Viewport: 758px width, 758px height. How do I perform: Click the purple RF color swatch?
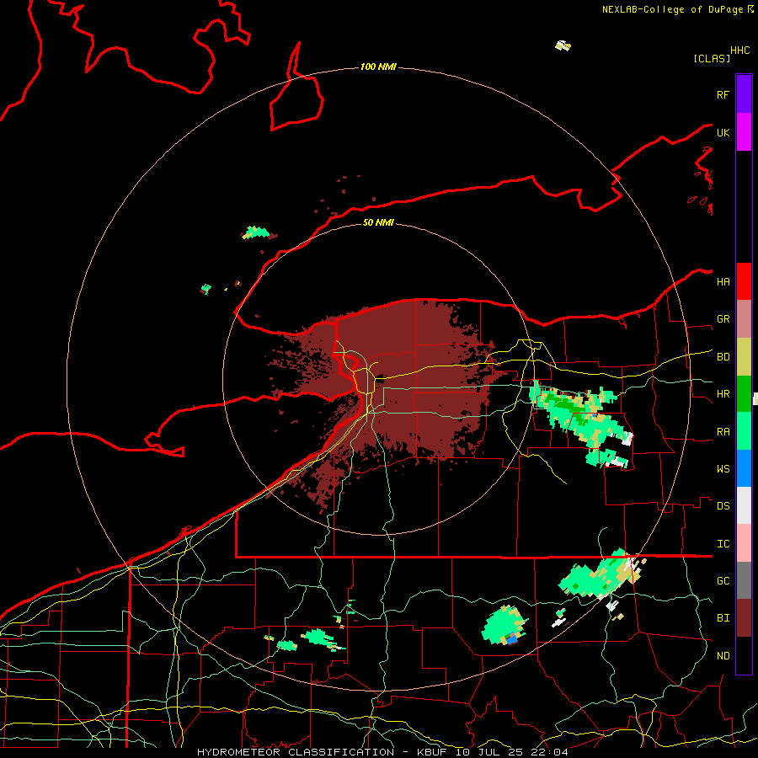pyautogui.click(x=744, y=94)
